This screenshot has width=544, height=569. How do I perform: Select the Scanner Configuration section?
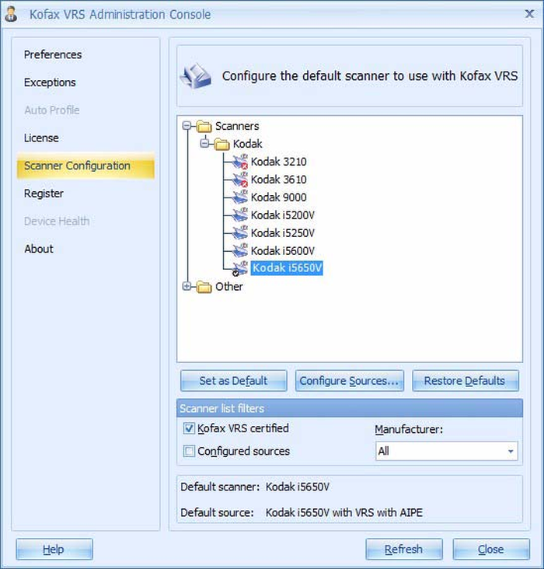click(85, 166)
